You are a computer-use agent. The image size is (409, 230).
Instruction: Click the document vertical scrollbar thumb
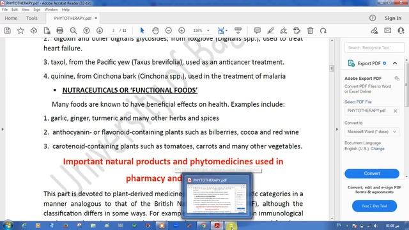click(332, 68)
